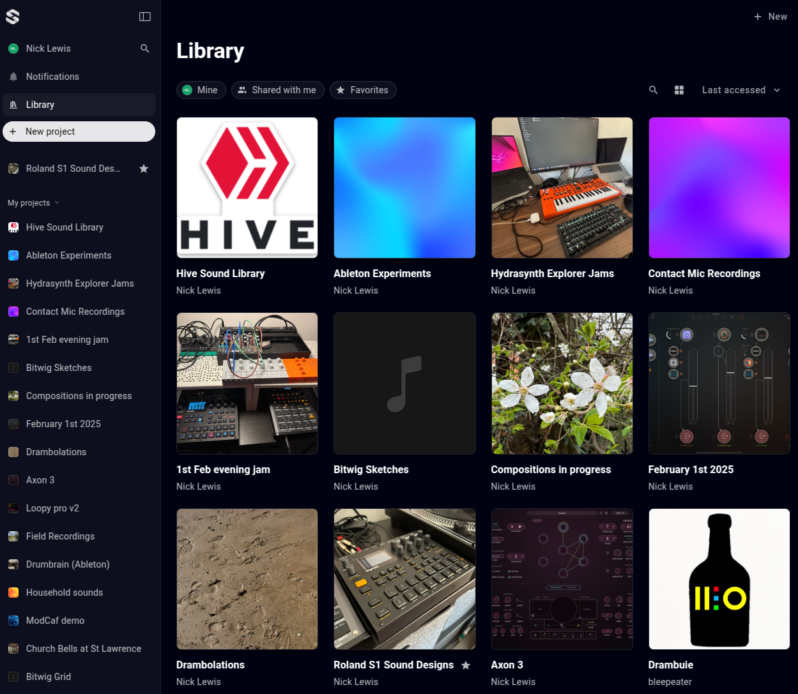
Task: Select Library in the sidebar
Action: 40,105
